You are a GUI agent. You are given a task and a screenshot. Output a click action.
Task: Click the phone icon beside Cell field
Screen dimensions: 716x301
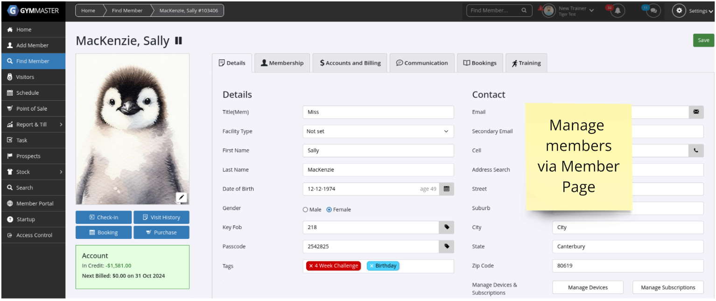(x=696, y=150)
